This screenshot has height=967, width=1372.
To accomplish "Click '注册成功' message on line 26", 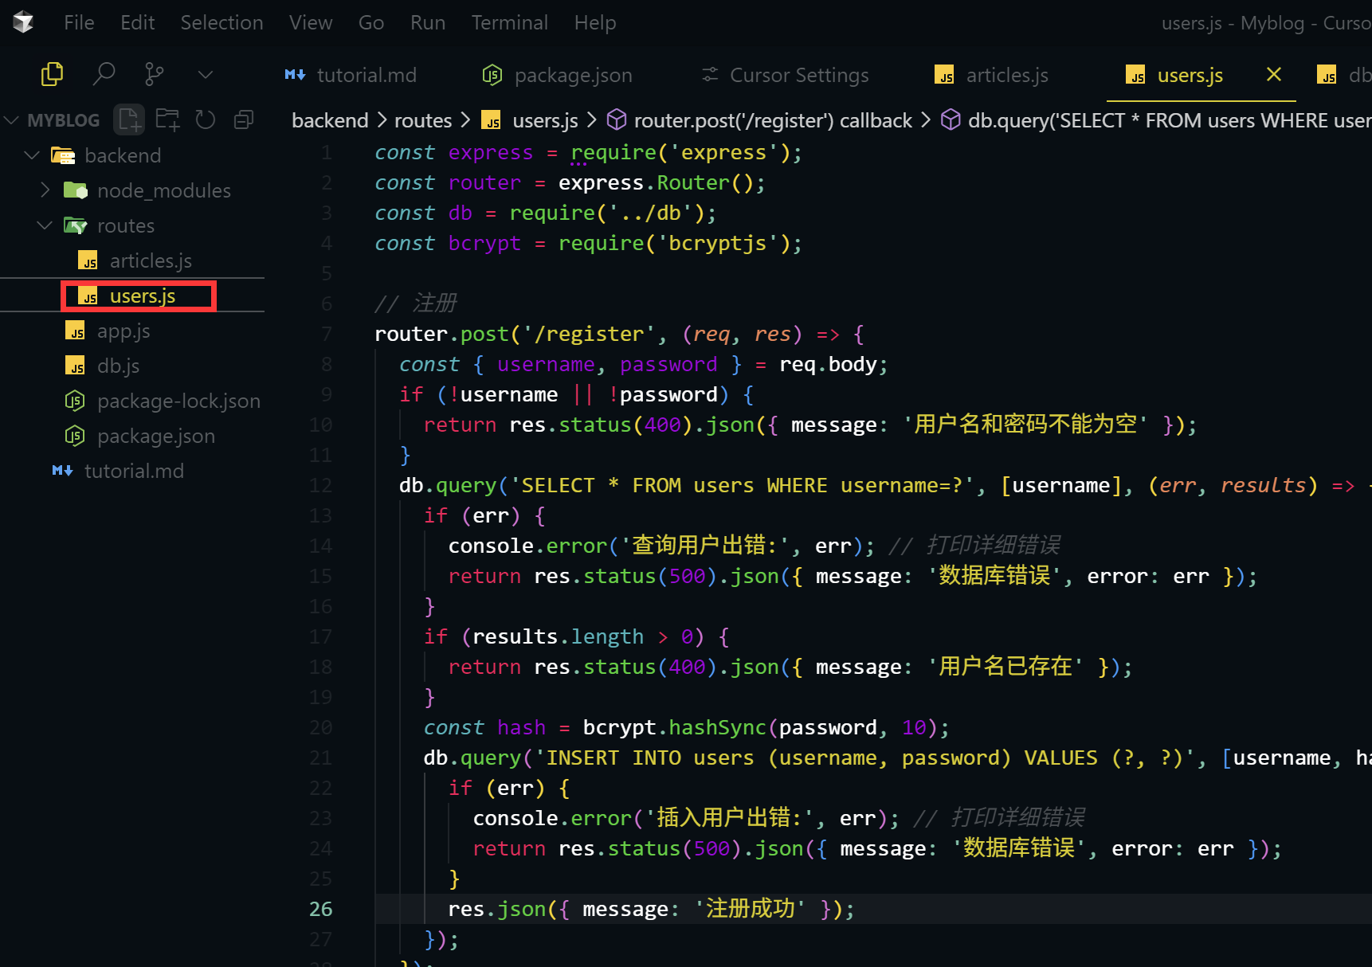I will (750, 909).
